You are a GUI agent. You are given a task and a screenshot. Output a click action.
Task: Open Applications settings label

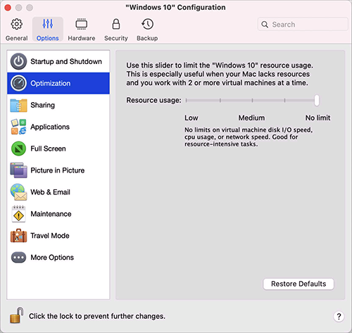(x=50, y=127)
